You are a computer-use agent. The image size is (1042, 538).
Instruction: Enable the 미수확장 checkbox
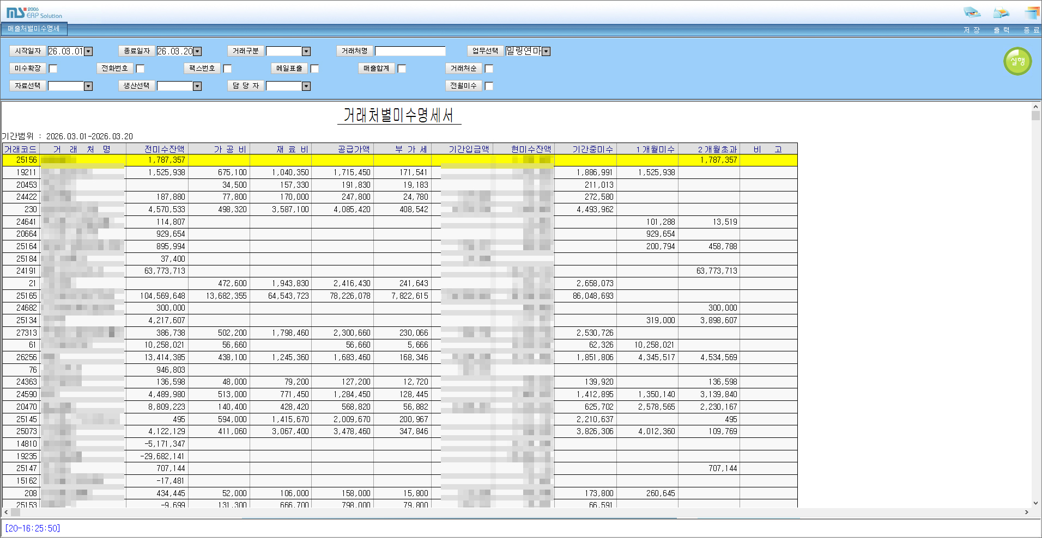[53, 69]
